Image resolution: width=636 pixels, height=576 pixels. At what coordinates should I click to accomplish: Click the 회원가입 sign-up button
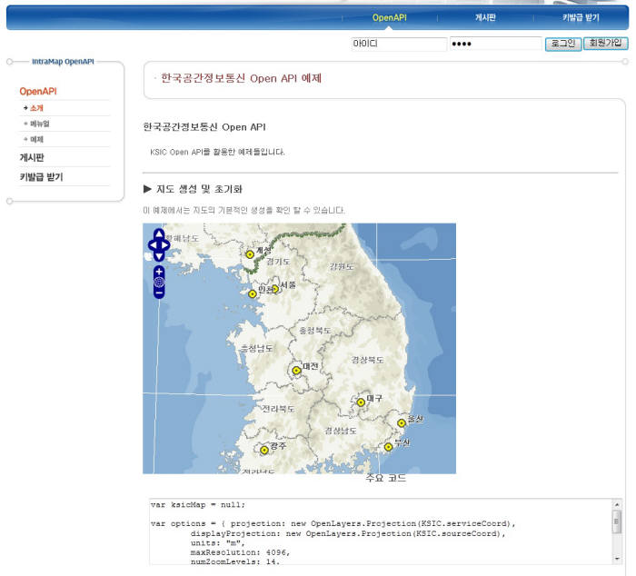606,43
